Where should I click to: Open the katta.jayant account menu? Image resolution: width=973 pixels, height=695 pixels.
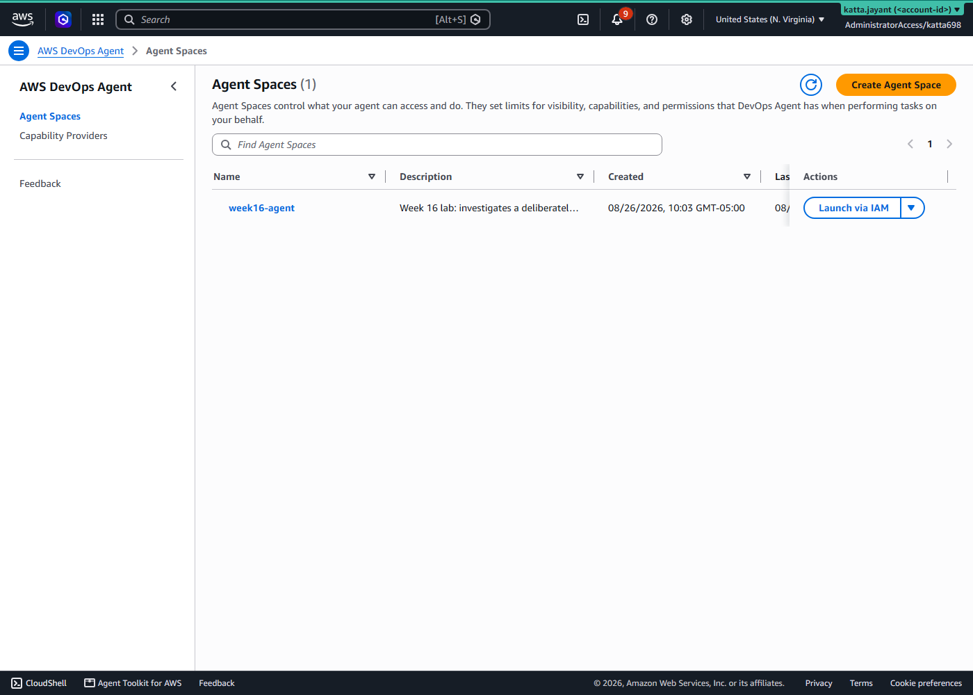tap(902, 10)
